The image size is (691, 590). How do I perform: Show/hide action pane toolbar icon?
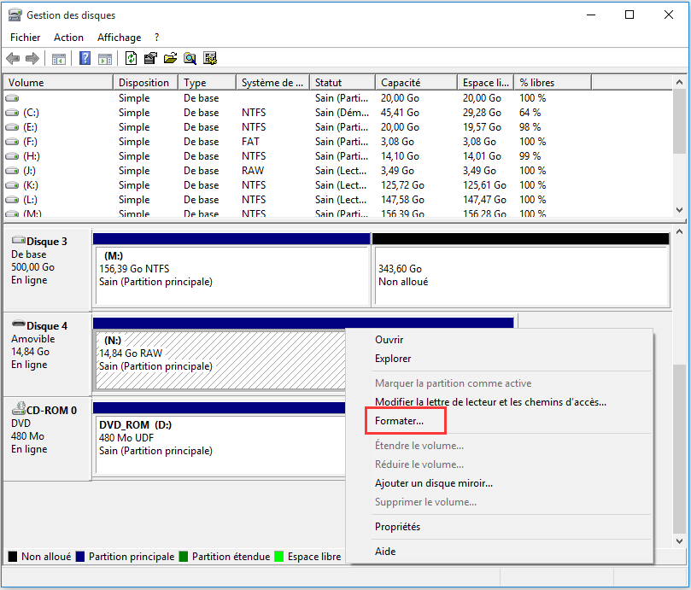point(105,58)
